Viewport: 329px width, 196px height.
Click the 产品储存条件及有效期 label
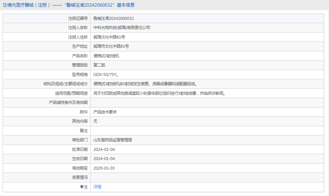coord(68,103)
